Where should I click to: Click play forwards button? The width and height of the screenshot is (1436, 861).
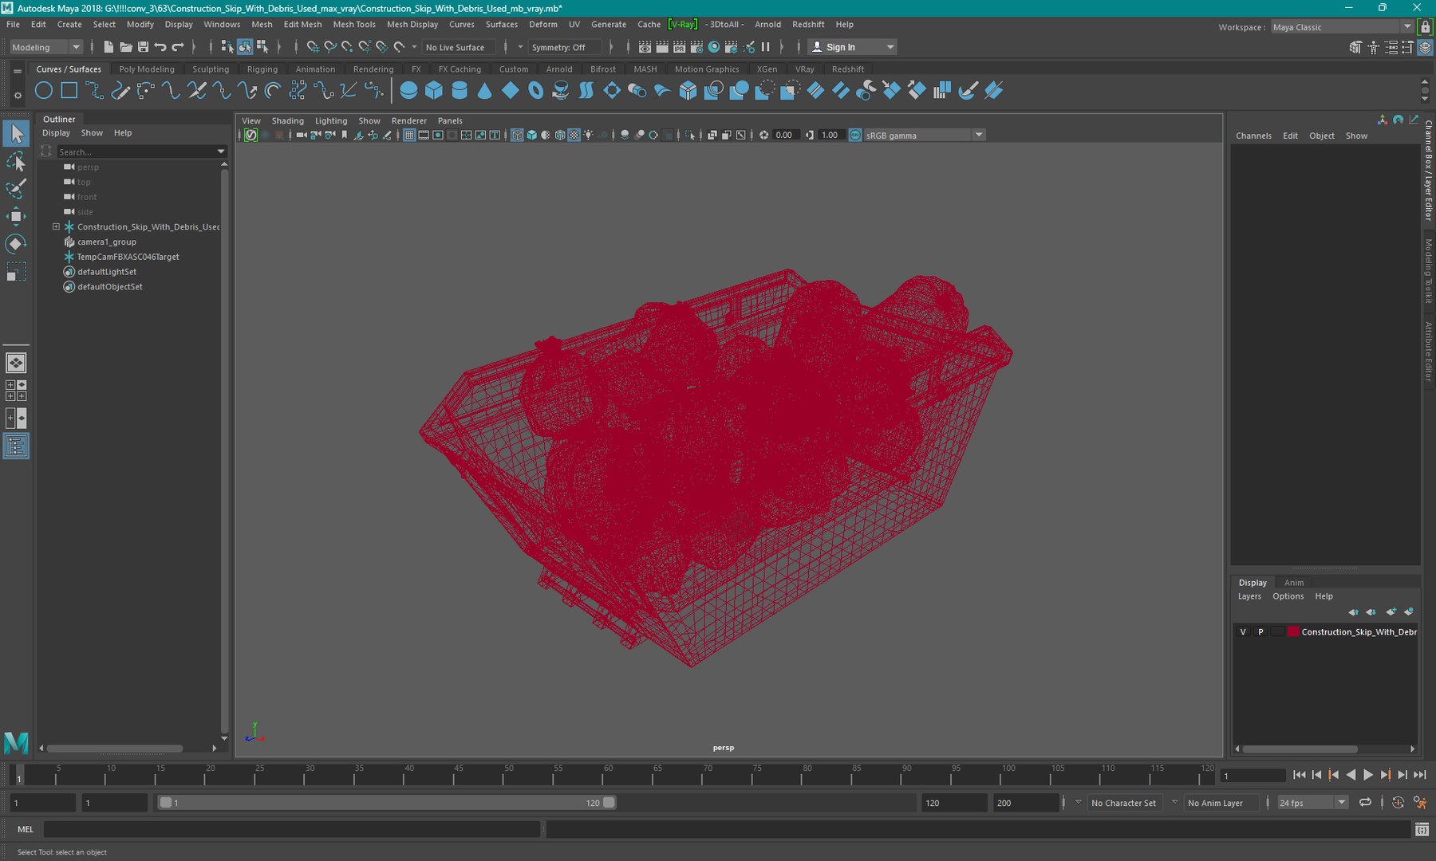point(1368,775)
